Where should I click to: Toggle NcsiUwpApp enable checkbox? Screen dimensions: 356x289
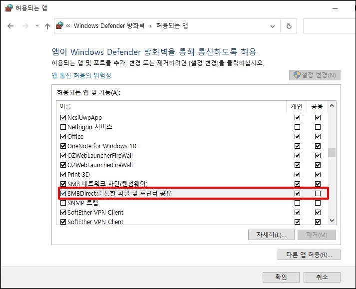coord(63,118)
